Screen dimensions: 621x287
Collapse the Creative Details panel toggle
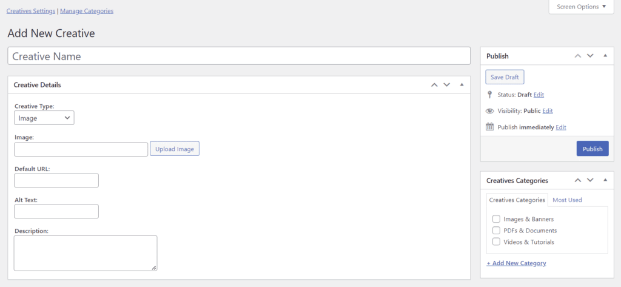[x=462, y=84]
